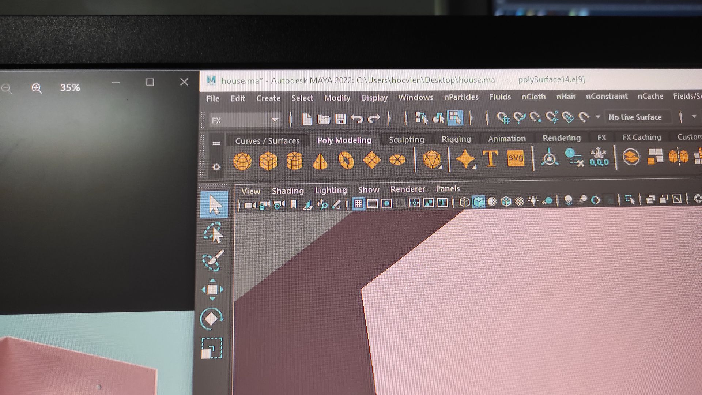Pick the Lasso select tool
Image resolution: width=702 pixels, height=395 pixels.
coord(213,233)
